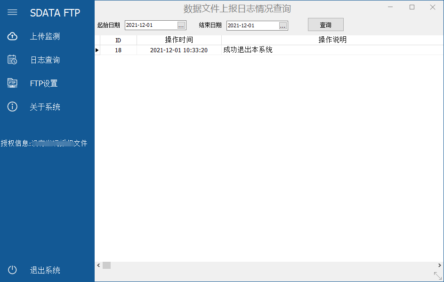Image resolution: width=444 pixels, height=282 pixels.
Task: Click the horizontal scrollbar right arrow
Action: pos(439,266)
